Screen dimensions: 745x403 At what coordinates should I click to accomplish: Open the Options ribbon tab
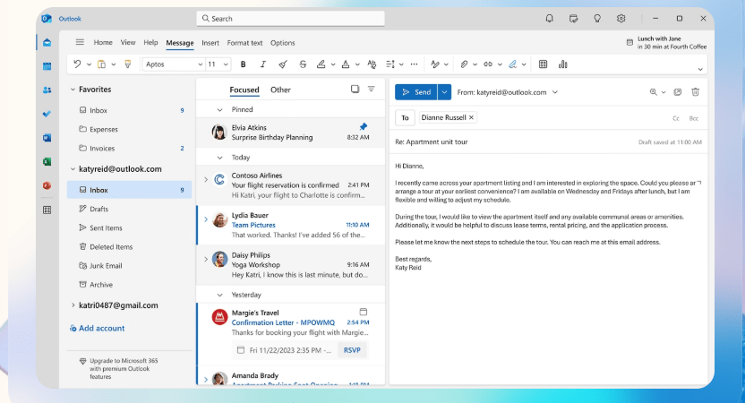[x=283, y=43]
